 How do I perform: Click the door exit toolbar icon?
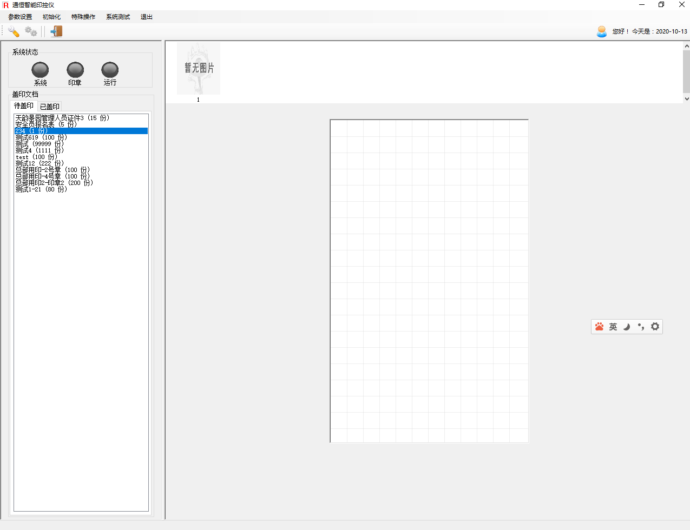[56, 31]
